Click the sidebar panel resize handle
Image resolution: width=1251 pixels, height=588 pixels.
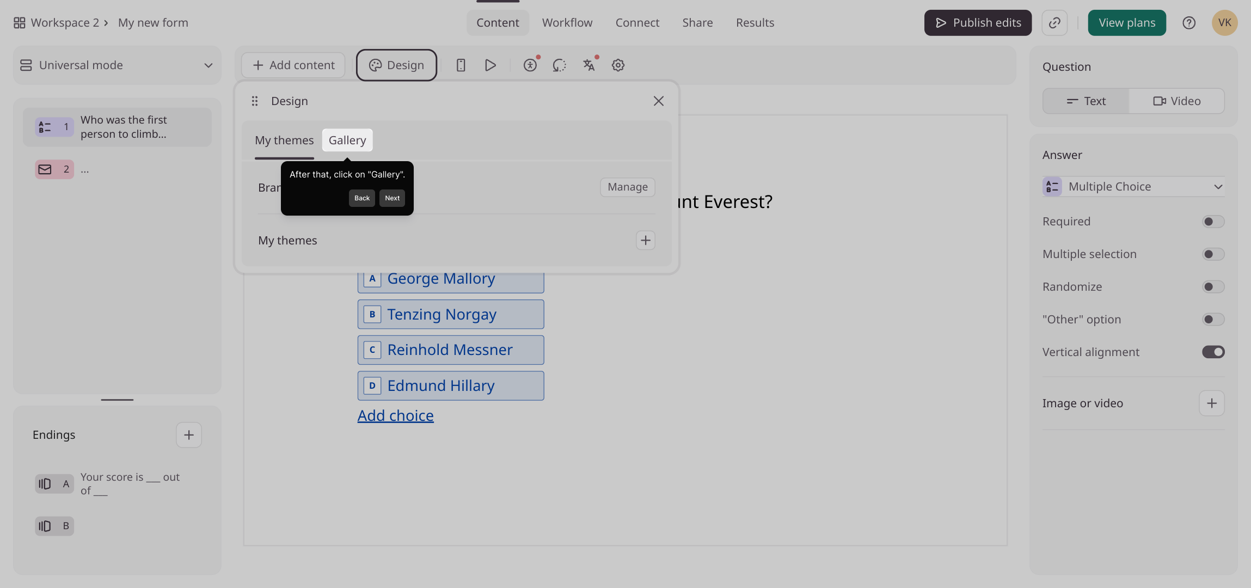pos(117,400)
